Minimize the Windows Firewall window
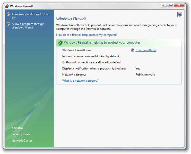Viewport: 191px width, 154px height. [x=165, y=5]
